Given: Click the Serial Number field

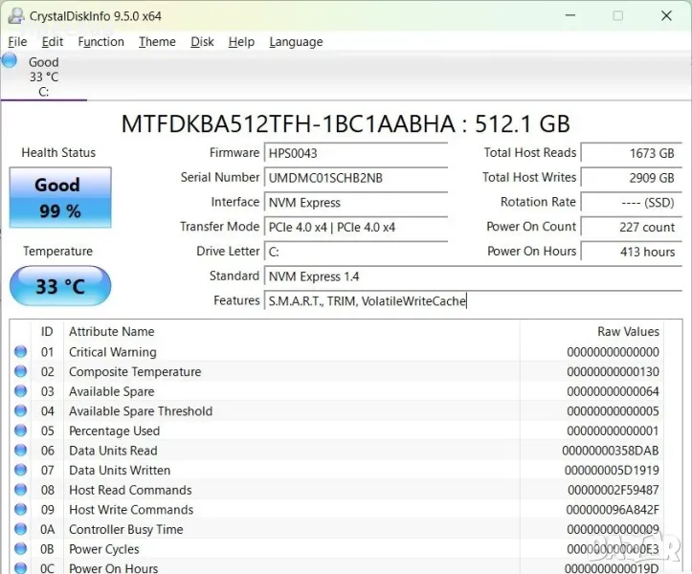Looking at the screenshot, I should 356,178.
